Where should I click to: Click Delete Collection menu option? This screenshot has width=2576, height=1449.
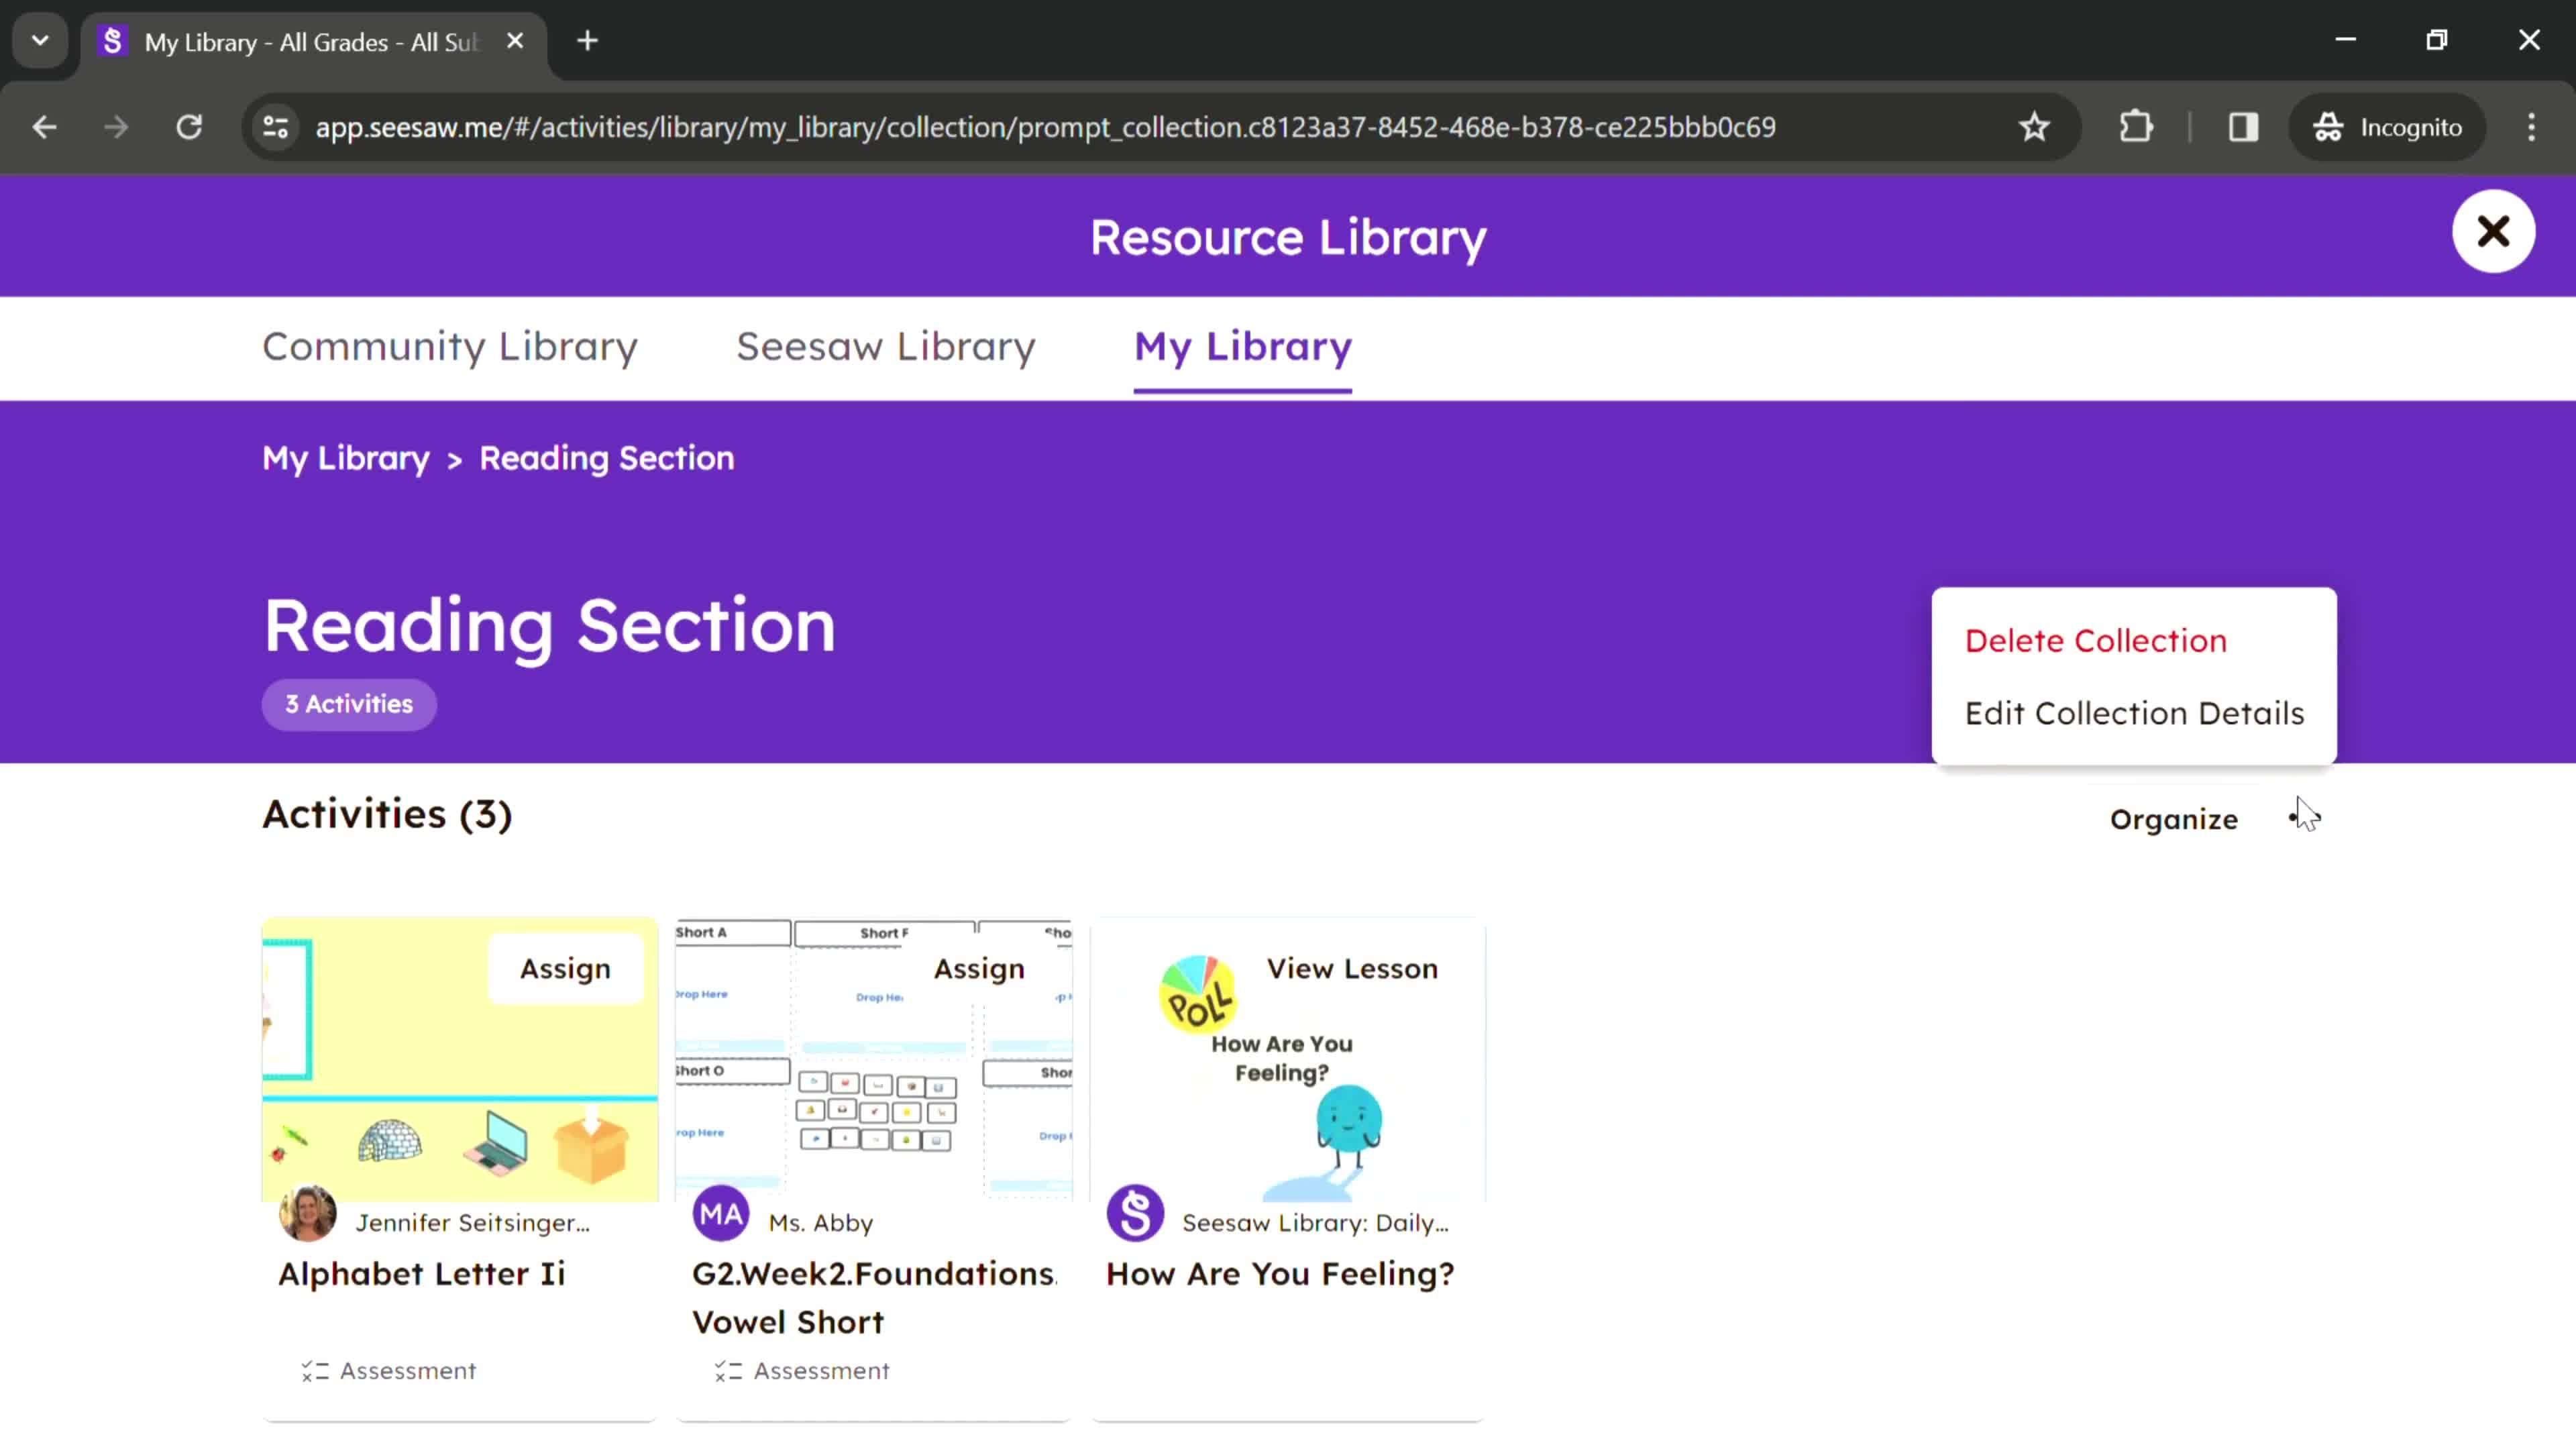(2096, 639)
